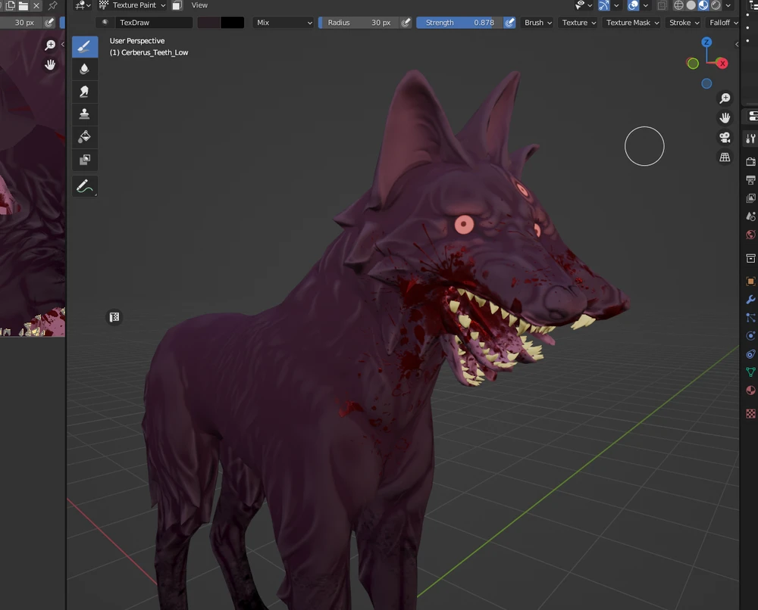
Task: Open Render properties tab
Action: (x=750, y=162)
